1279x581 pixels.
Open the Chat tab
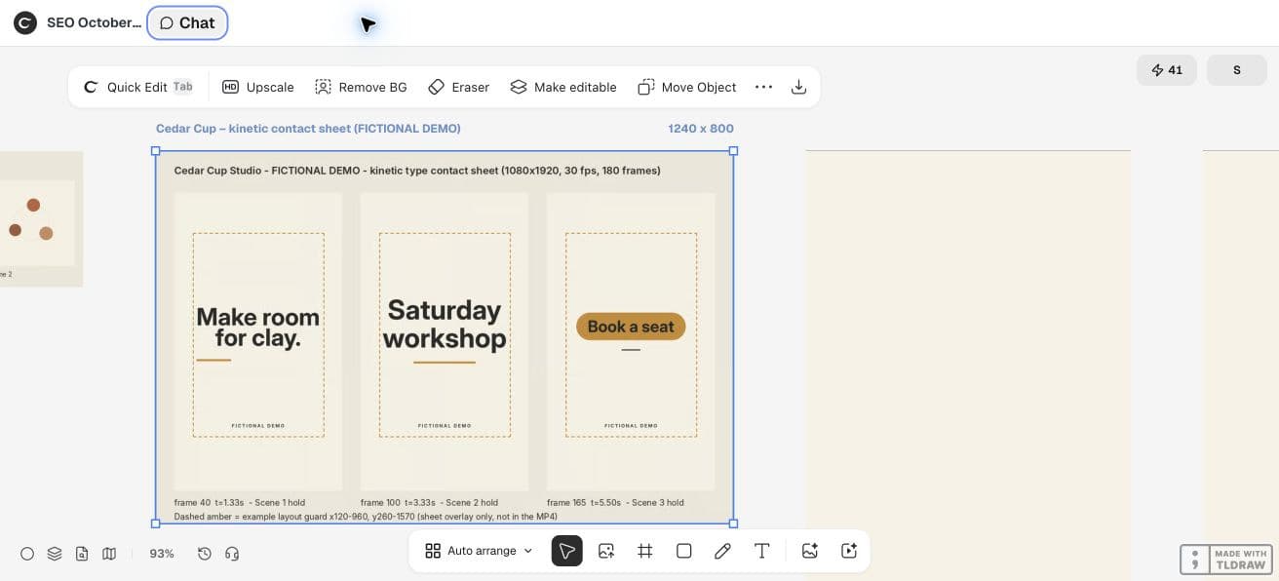pos(187,22)
